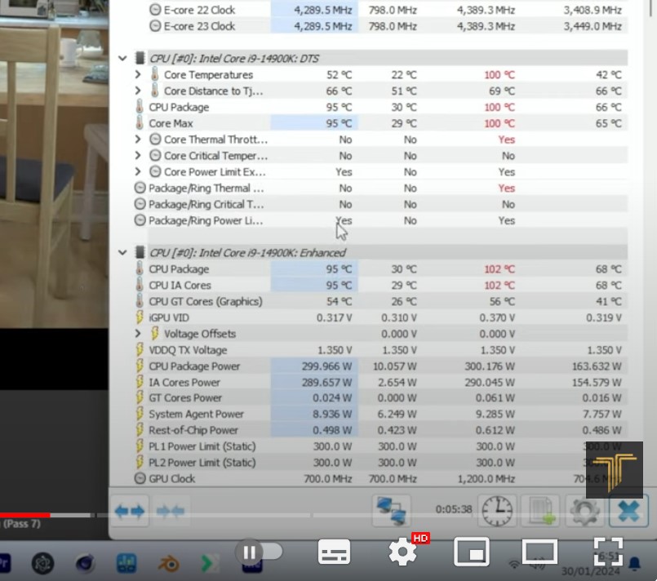Expand Core Thermal Thrott... row
657x581 pixels.
137,139
